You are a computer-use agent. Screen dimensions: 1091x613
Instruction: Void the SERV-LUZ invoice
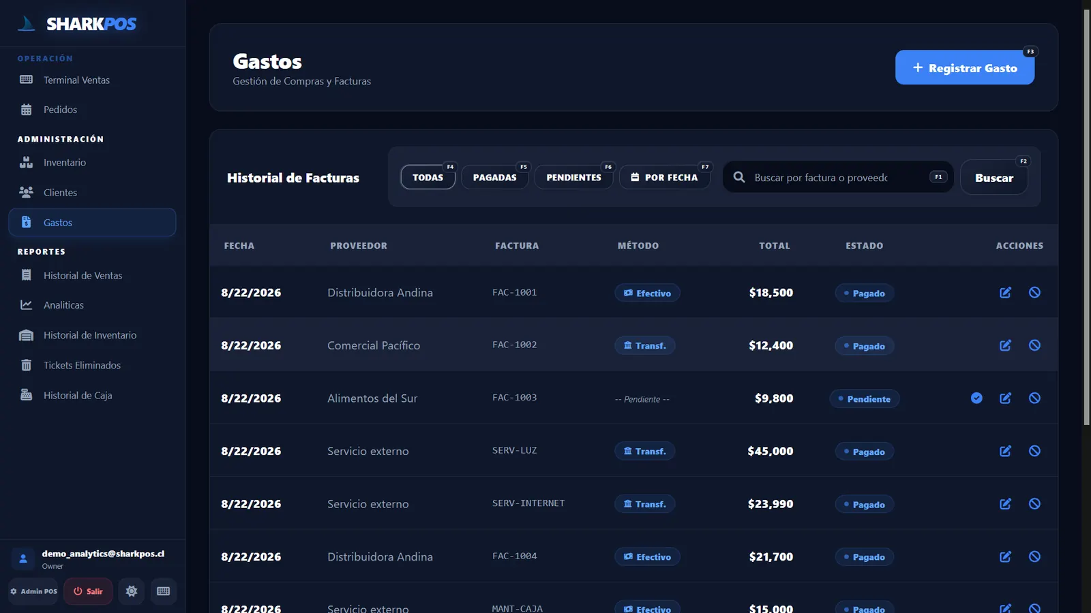click(1034, 451)
